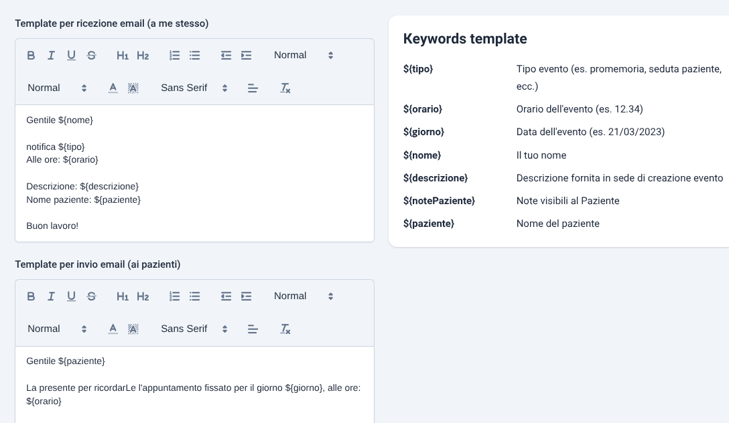Decrease indent in the invio email editor
The width and height of the screenshot is (729, 423).
[226, 297]
